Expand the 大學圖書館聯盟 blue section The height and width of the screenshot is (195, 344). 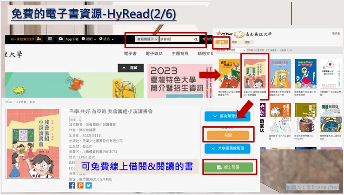click(x=227, y=149)
